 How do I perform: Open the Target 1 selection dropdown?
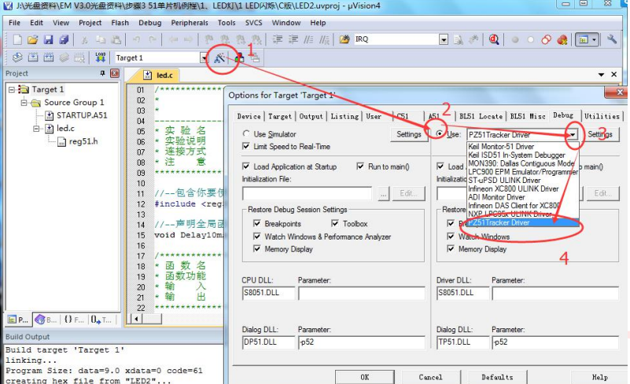[x=204, y=58]
